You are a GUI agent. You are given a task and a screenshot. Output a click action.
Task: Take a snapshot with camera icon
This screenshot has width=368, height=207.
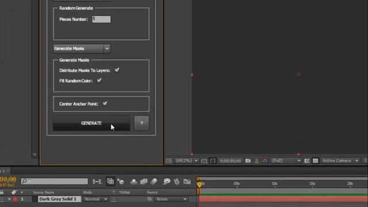(x=248, y=161)
